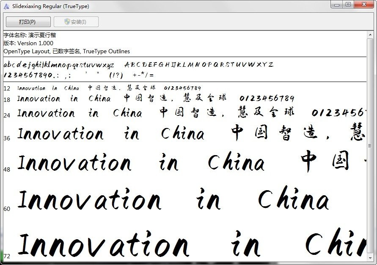377x265 pixels.
Task: Click the minimize icon on the title bar
Action: click(336, 4)
